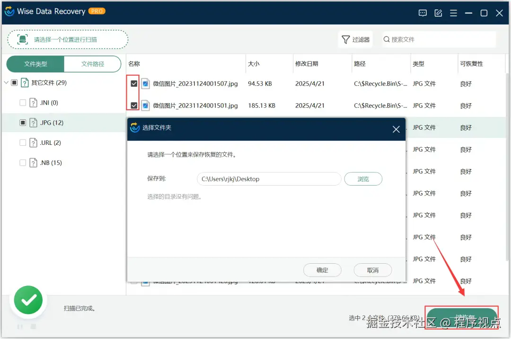Click the 保存到 path input field
This screenshot has width=511, height=339.
[x=269, y=179]
